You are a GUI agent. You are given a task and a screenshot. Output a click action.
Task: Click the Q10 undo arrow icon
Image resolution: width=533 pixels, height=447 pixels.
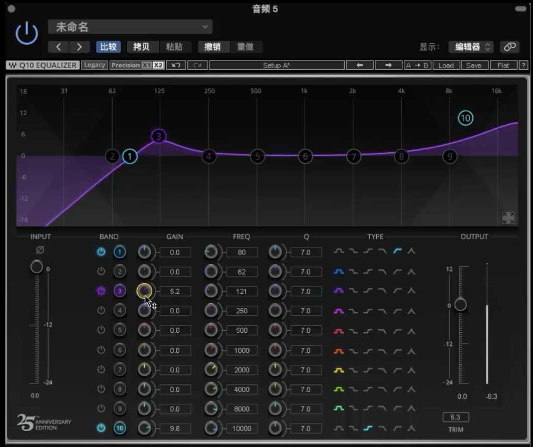(176, 65)
